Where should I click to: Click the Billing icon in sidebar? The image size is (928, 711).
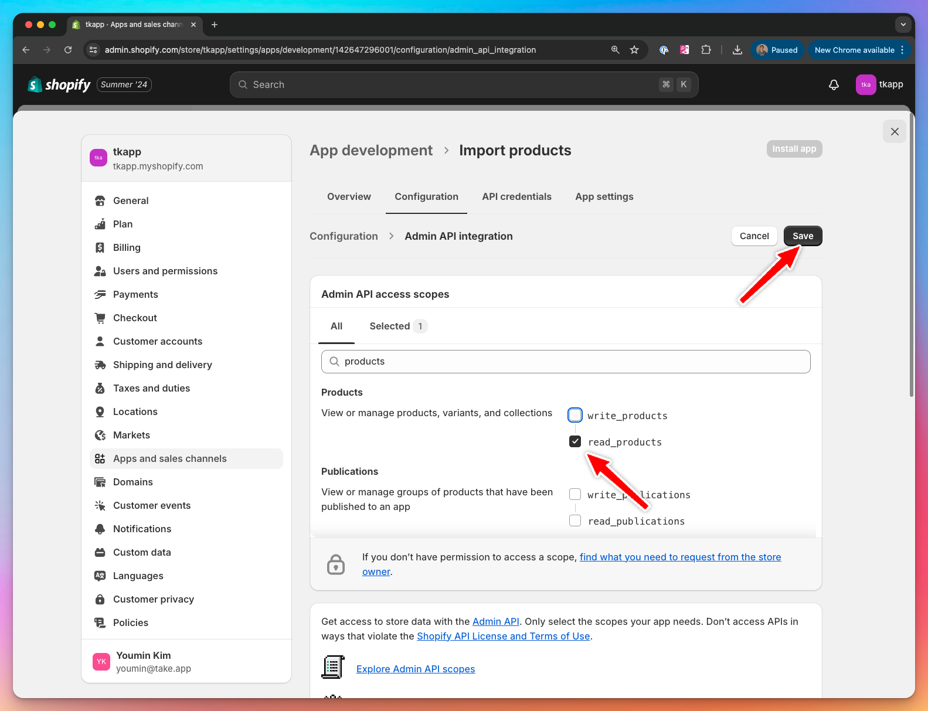pos(100,247)
